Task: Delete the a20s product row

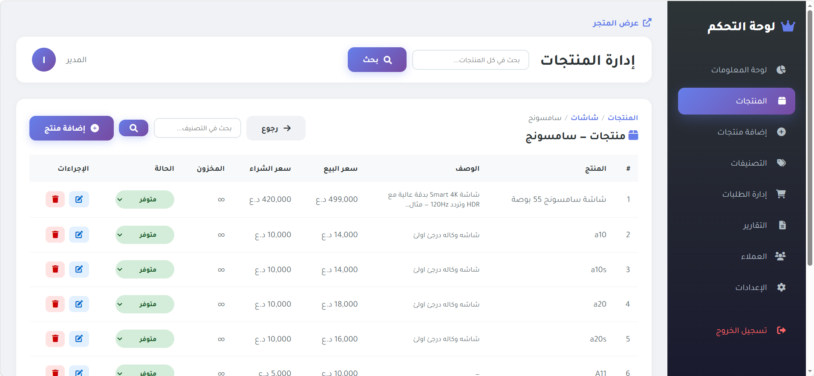Action: click(55, 339)
